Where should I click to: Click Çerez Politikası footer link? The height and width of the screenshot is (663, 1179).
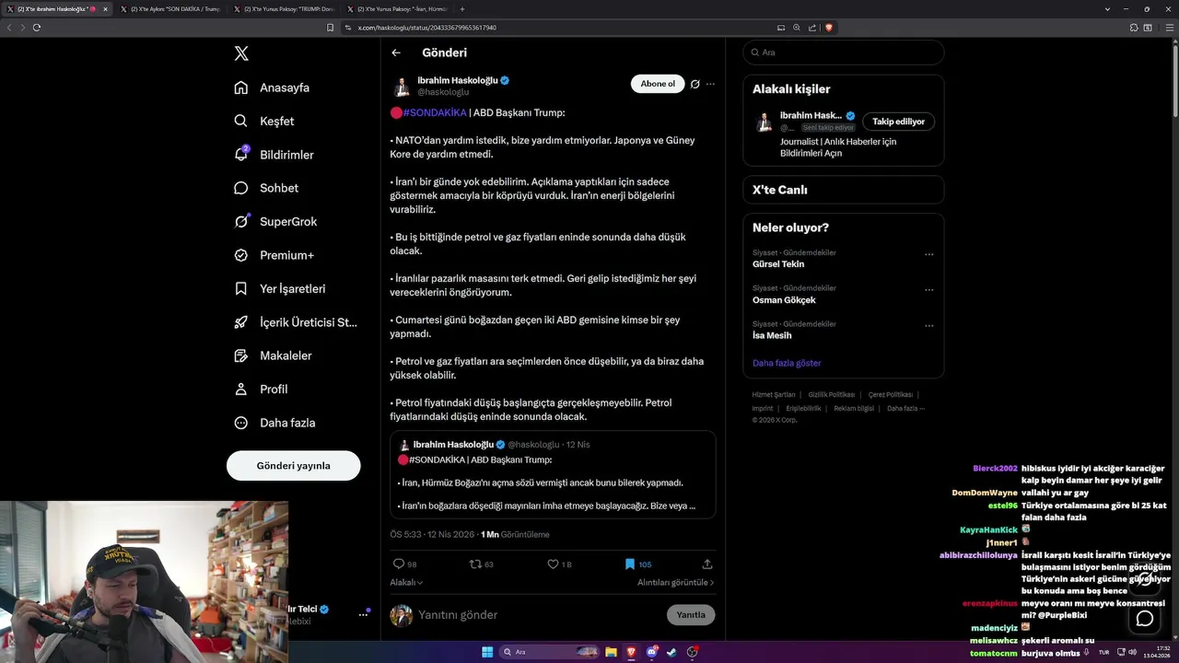pos(891,394)
